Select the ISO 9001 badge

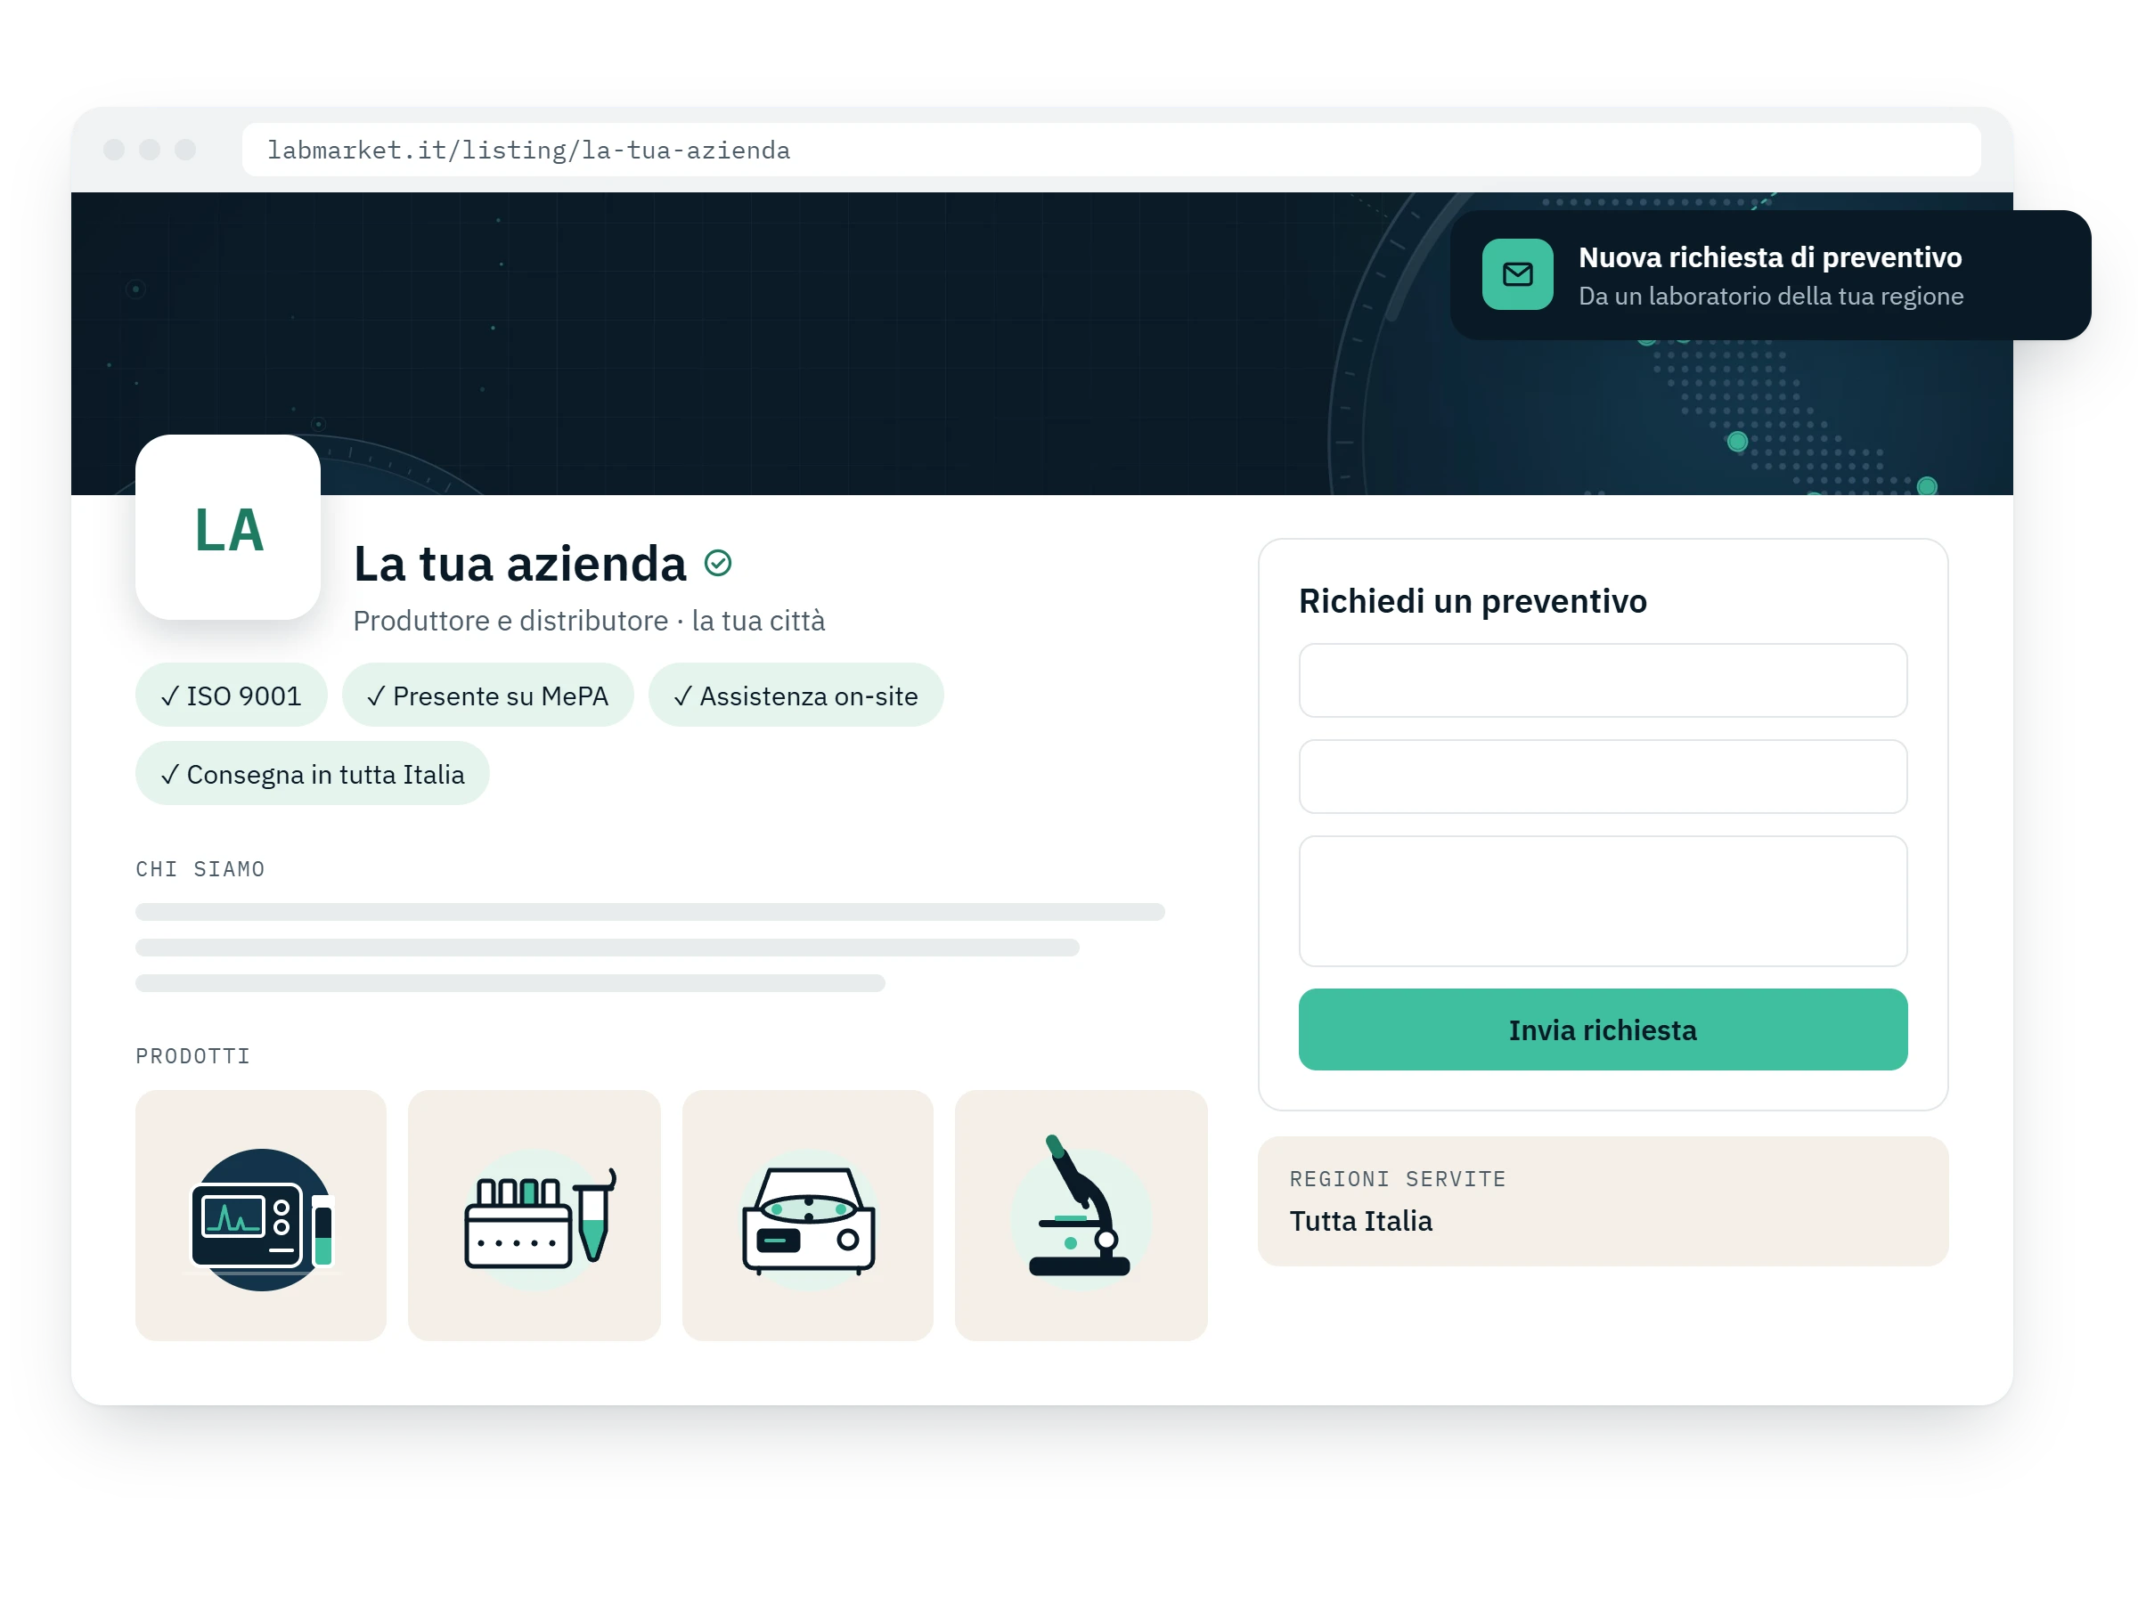pos(231,696)
